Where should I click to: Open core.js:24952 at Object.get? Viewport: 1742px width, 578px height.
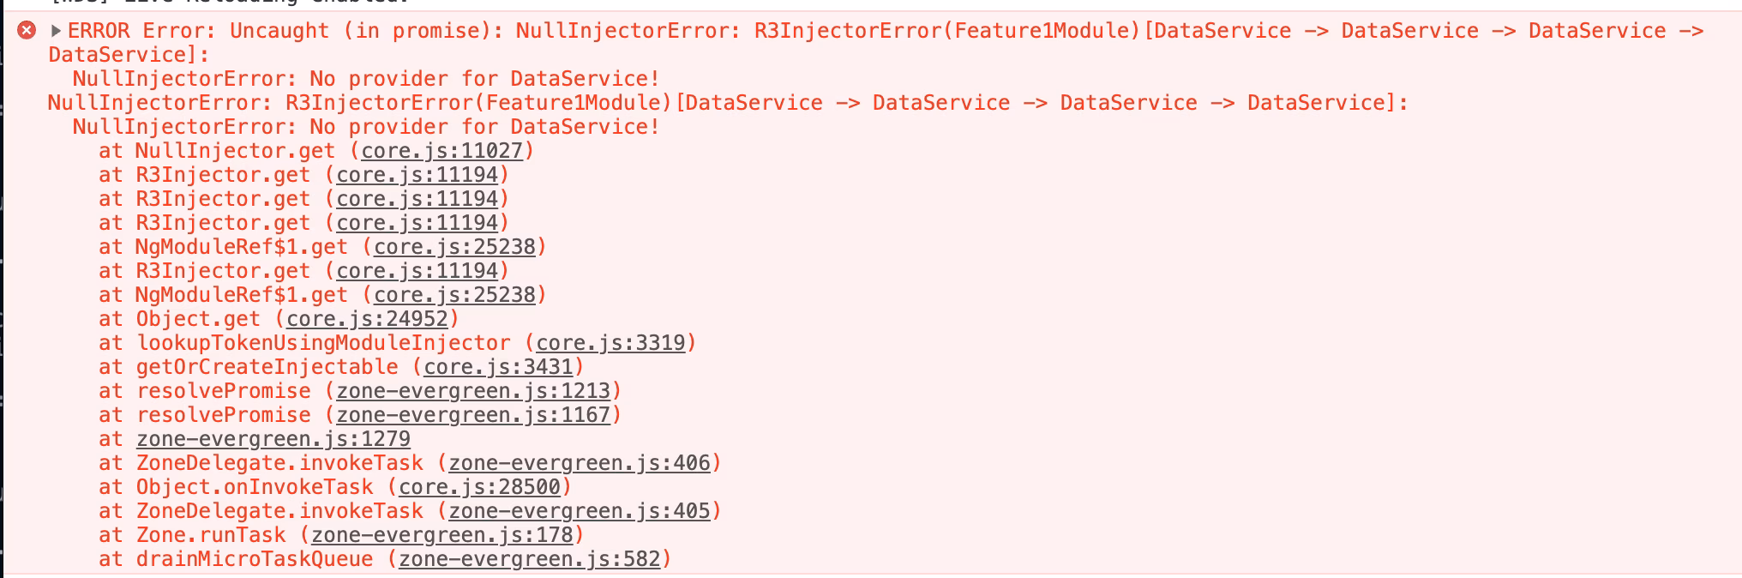coord(367,319)
